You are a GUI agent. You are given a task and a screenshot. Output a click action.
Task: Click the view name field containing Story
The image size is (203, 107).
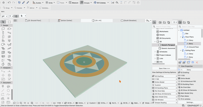click(x=194, y=70)
